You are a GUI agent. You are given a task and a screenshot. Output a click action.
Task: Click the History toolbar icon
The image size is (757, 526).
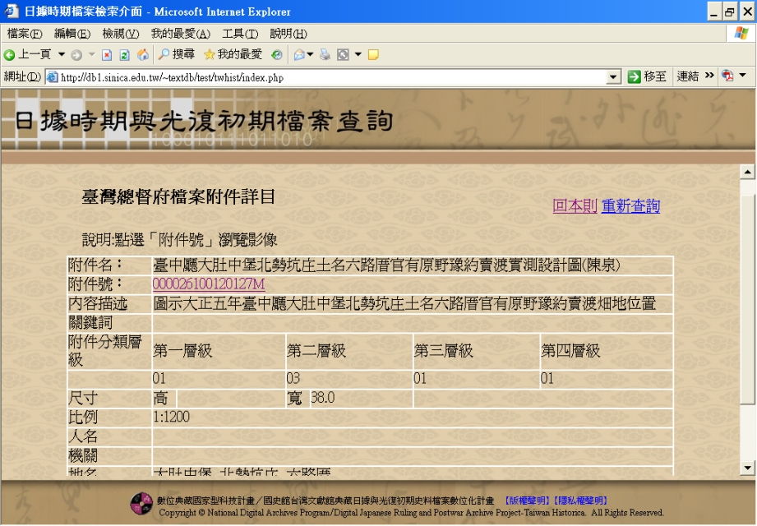point(277,55)
